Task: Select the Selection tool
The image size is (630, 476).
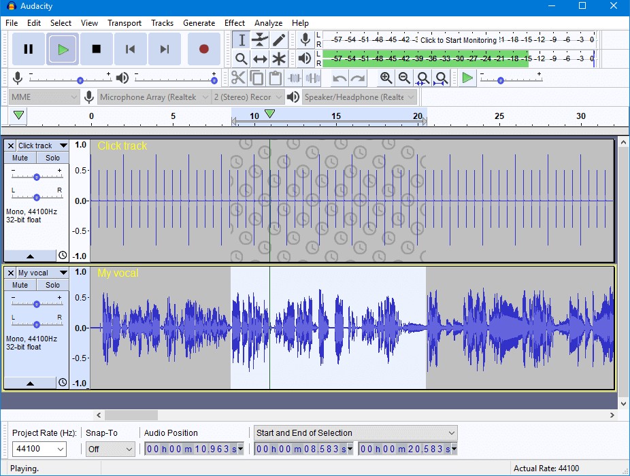Action: click(x=240, y=39)
